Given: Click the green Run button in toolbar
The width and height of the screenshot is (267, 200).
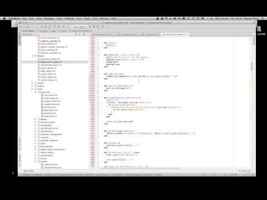Looking at the screenshot, I should point(90,27).
